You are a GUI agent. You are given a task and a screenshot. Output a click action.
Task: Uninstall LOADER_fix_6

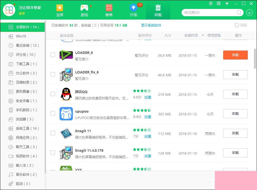tap(235, 75)
